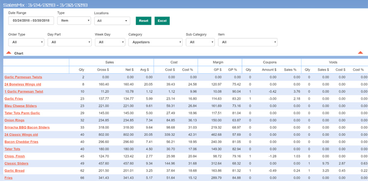The width and height of the screenshot is (368, 181).
Task: Click the Reset button
Action: tap(143, 21)
